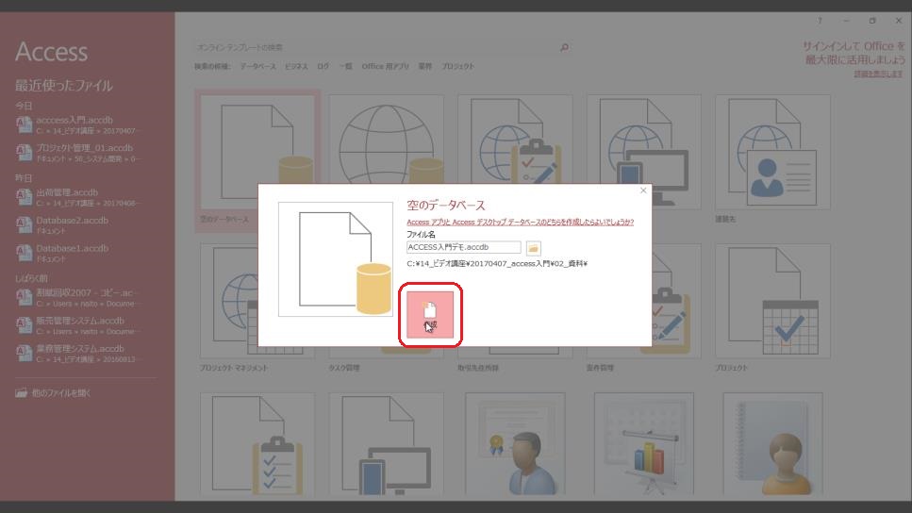Select the template showing man with certificate ribbon
The image size is (912, 513).
tap(515, 444)
